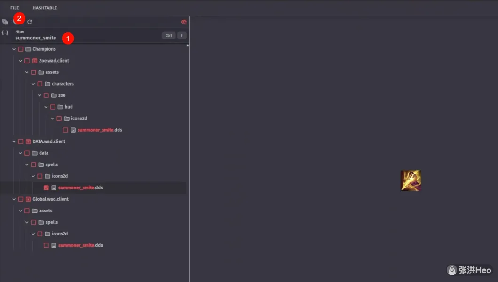Toggle the red eye preview icon
Screen dimensions: 498x282
[183, 22]
